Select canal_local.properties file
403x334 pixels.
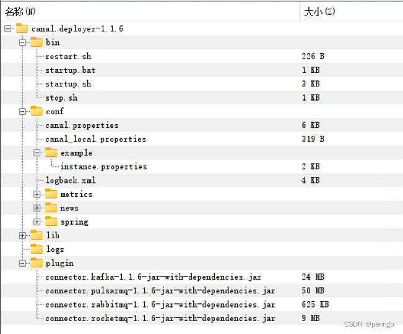(x=95, y=139)
